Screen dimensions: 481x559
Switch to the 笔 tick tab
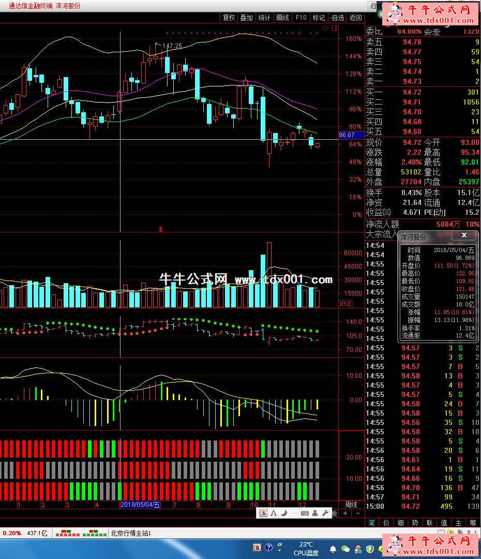[371, 523]
